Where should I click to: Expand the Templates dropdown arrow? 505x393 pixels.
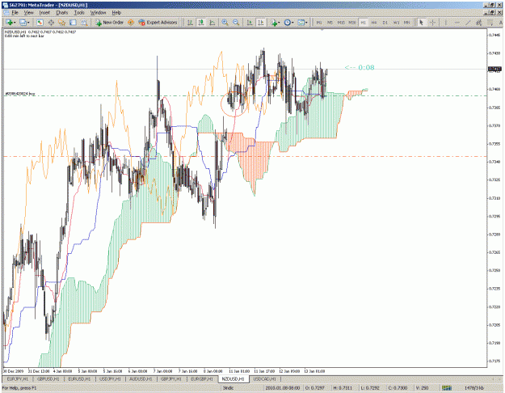[x=306, y=23]
